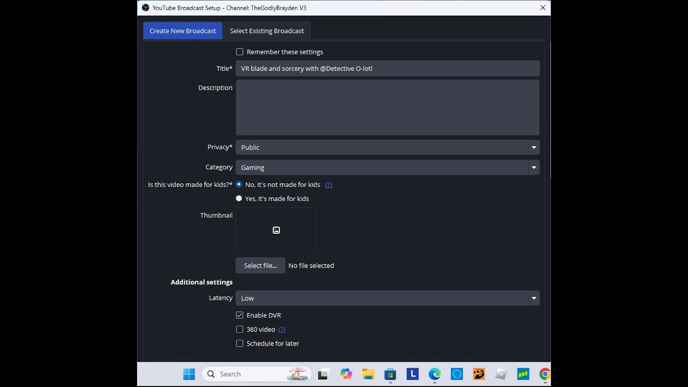Image resolution: width=688 pixels, height=387 pixels.
Task: Click the taskbar Search box
Action: 257,374
